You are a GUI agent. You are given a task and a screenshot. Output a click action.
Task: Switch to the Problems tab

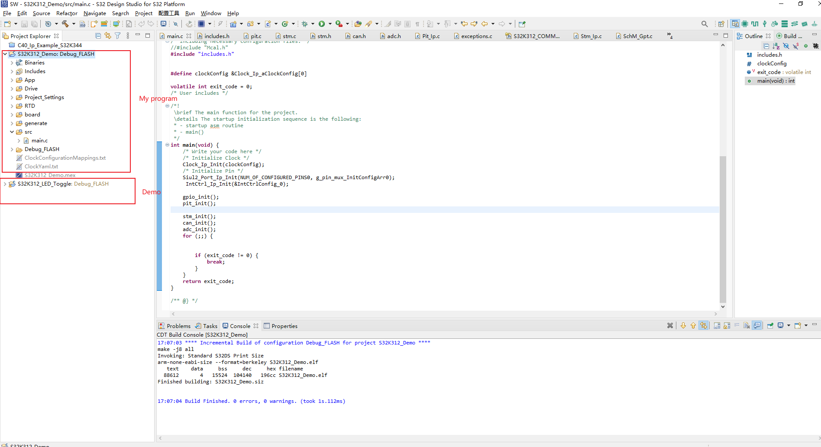pos(178,325)
